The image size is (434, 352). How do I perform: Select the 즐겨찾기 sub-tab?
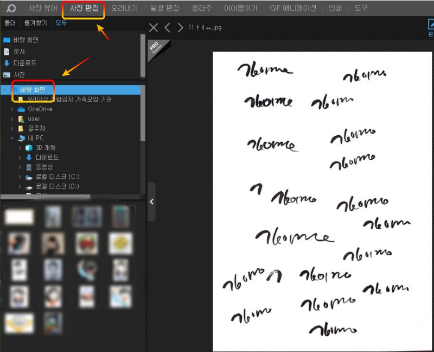point(35,23)
